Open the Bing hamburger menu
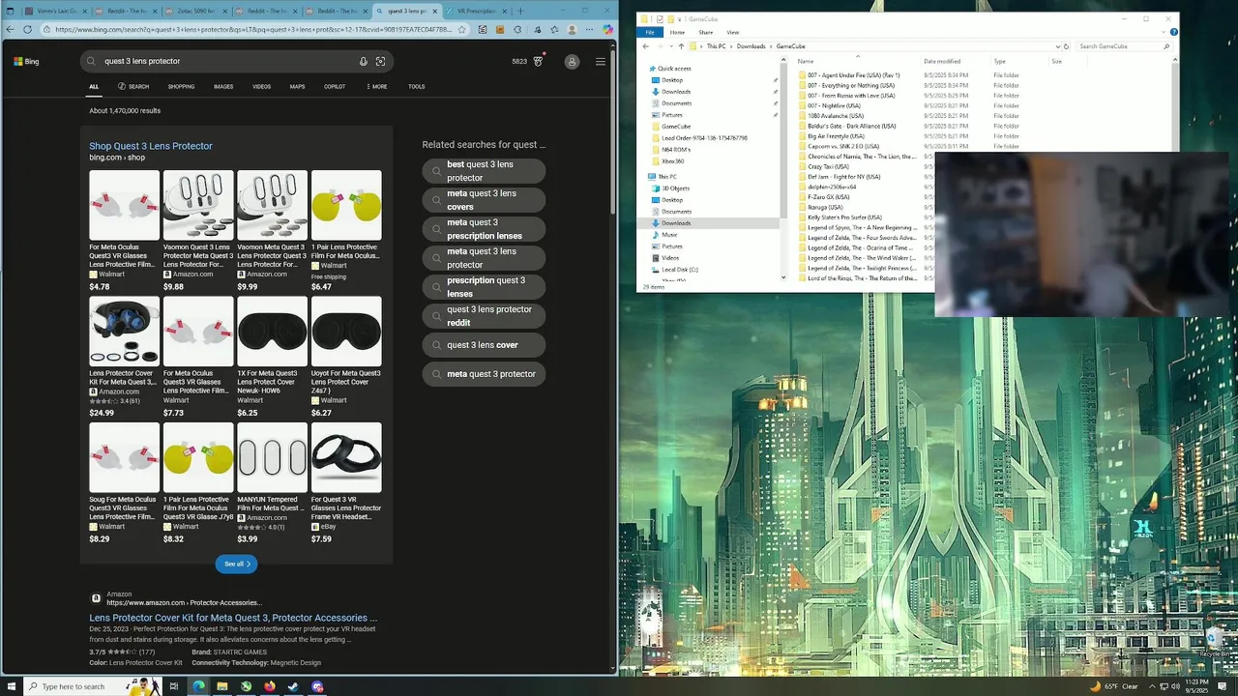Screen dimensions: 1238x696 [x=601, y=62]
